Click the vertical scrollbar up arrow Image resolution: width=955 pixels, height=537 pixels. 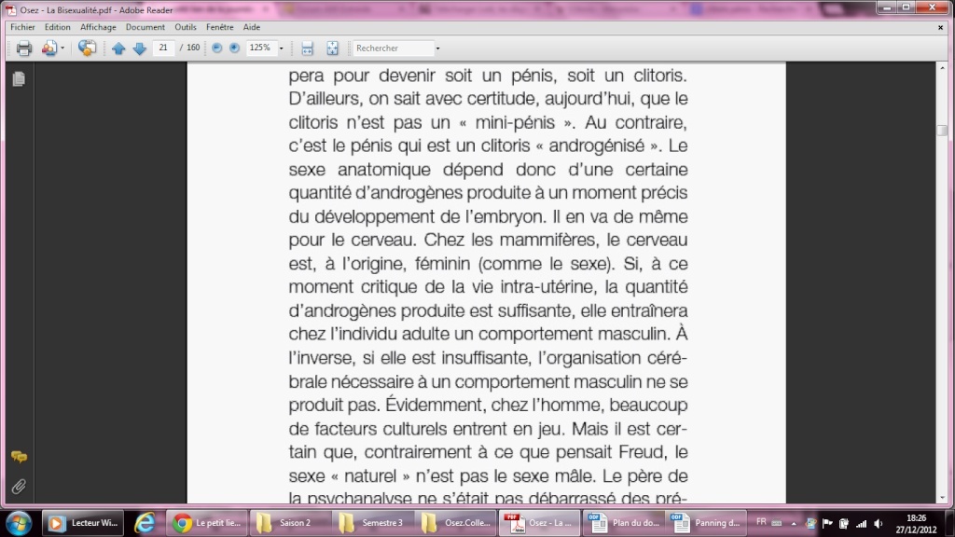pos(942,67)
